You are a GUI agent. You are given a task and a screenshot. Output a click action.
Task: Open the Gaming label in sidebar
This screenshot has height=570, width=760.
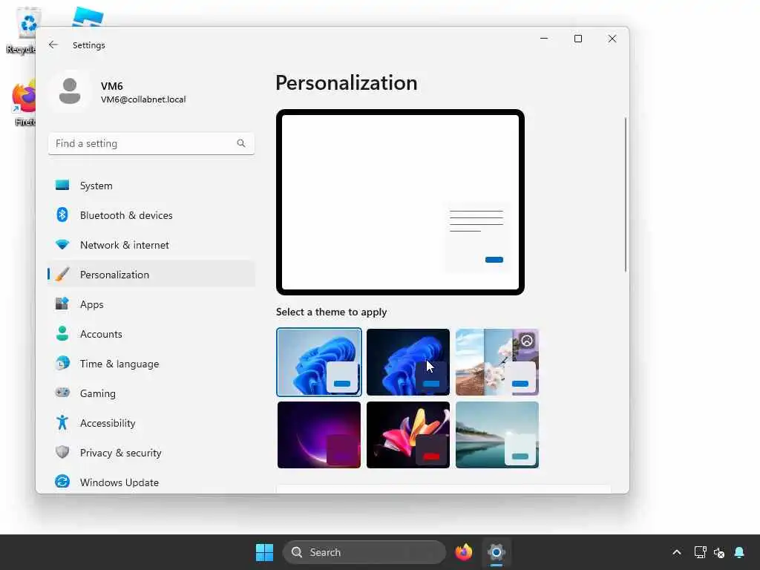(97, 393)
